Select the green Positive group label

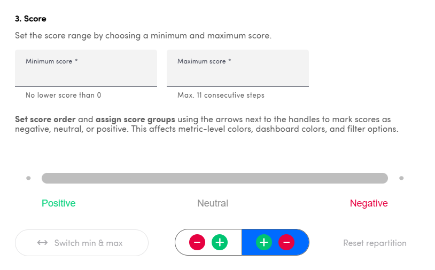coord(59,203)
